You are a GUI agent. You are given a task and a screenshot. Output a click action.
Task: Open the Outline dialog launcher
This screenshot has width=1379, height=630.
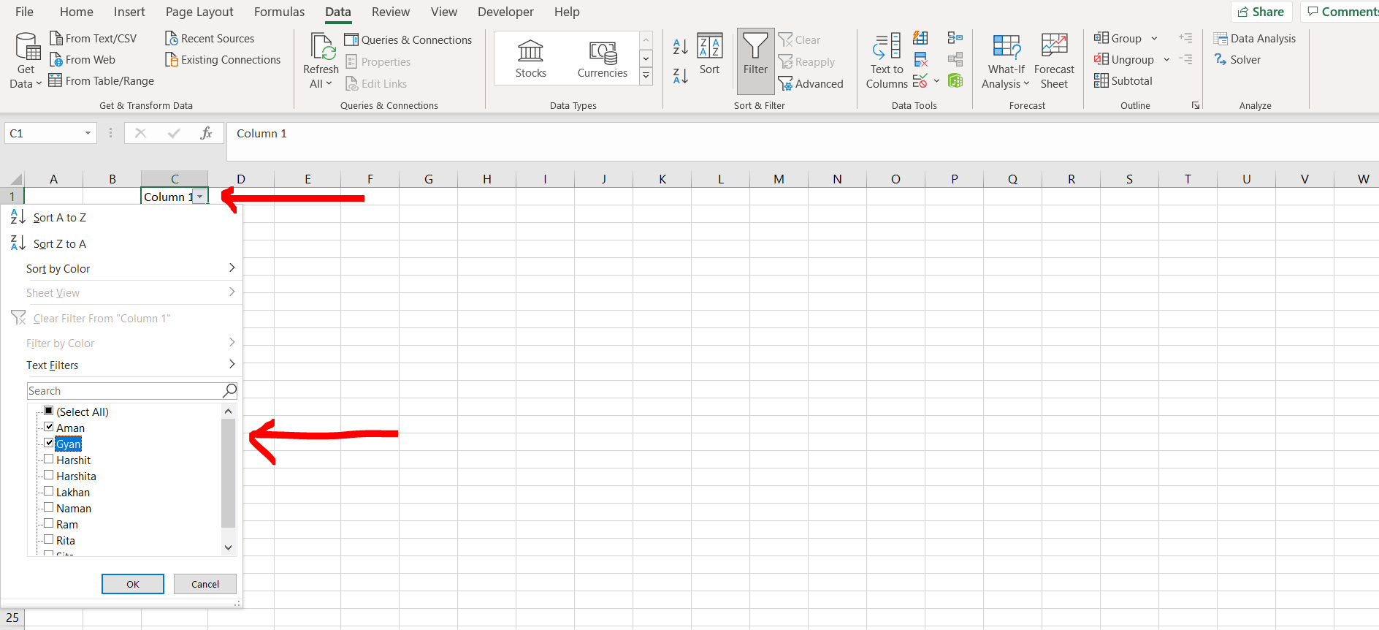[x=1195, y=105]
